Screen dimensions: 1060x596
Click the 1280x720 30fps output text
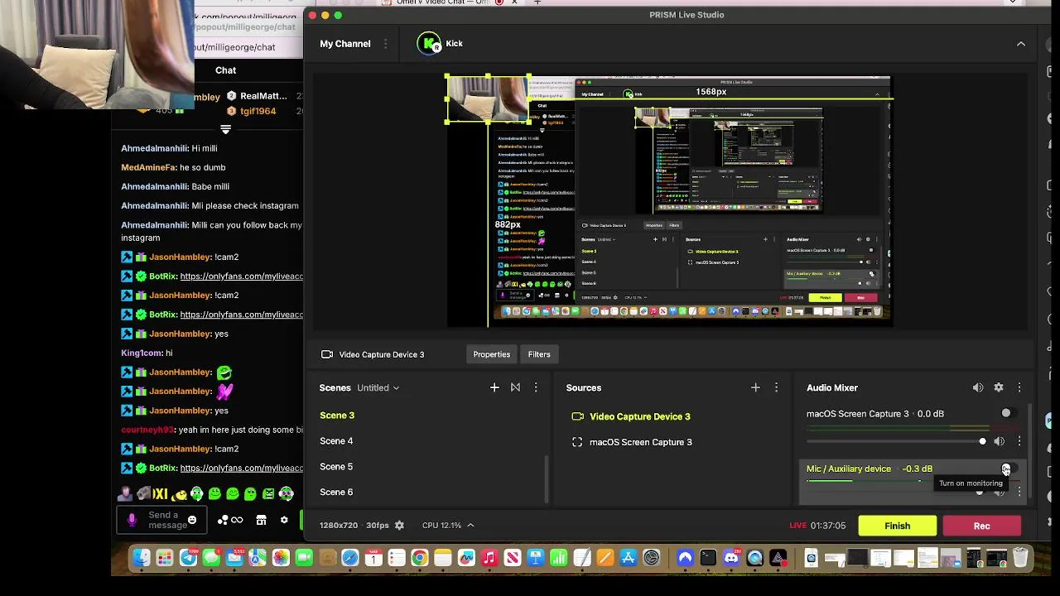point(354,526)
